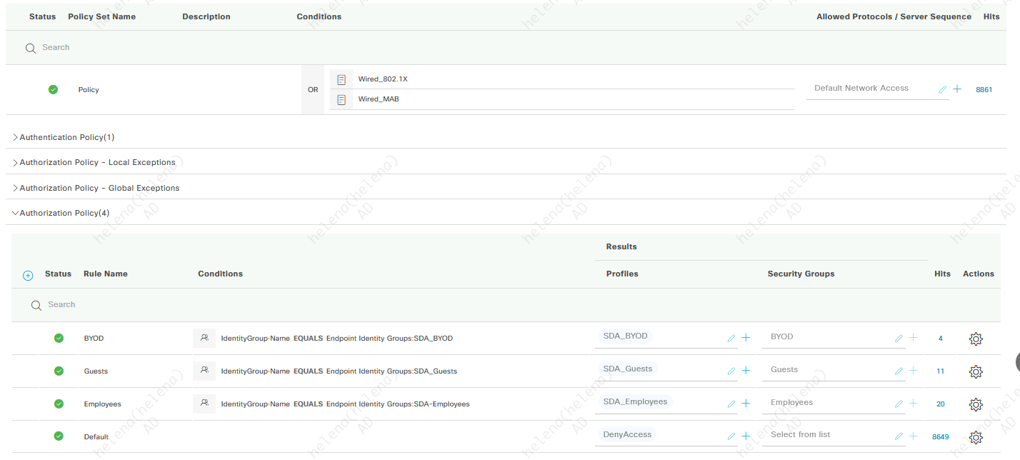Viewport: 1020px width, 460px height.
Task: Click the Wired_802.1X condition icon
Action: pyautogui.click(x=341, y=79)
